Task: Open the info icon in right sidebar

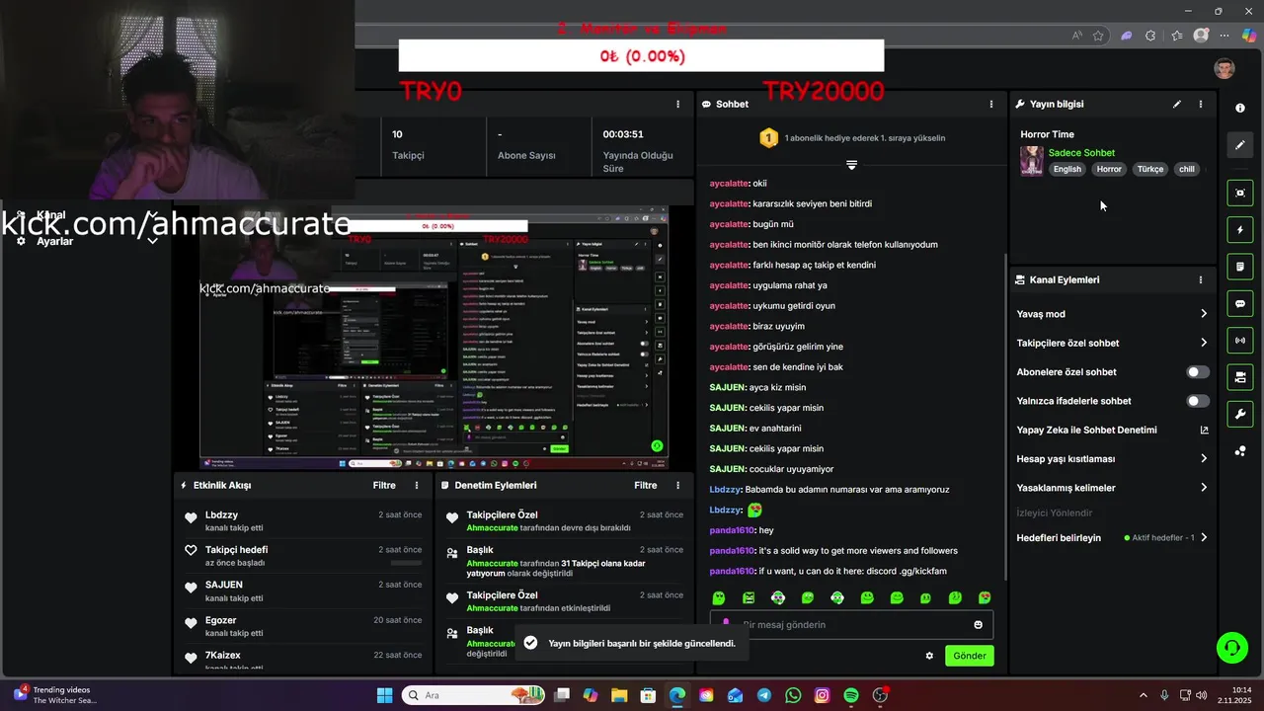Action: (x=1240, y=108)
